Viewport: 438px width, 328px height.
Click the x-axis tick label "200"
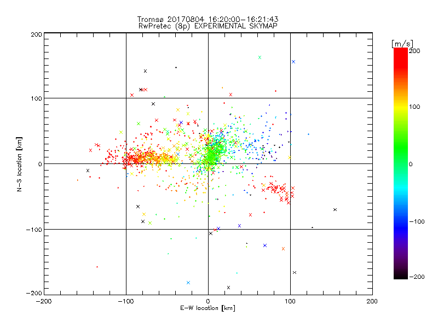pos(372,301)
